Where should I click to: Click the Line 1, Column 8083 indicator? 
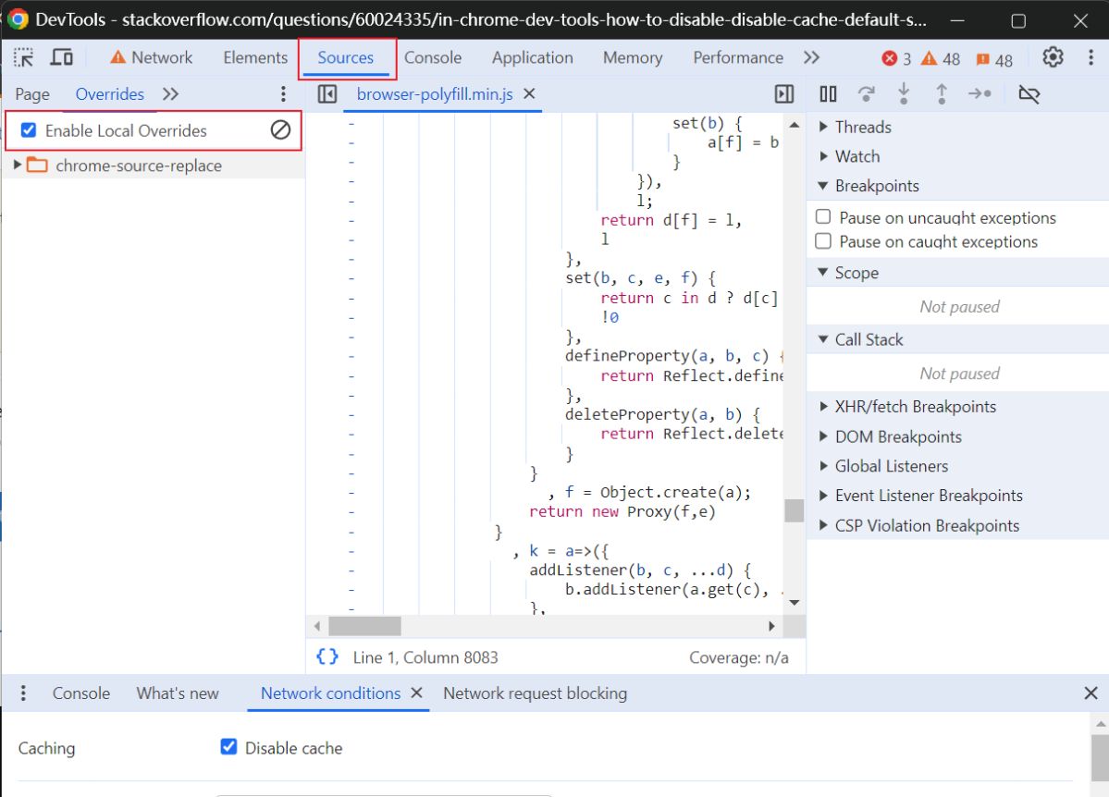click(425, 657)
